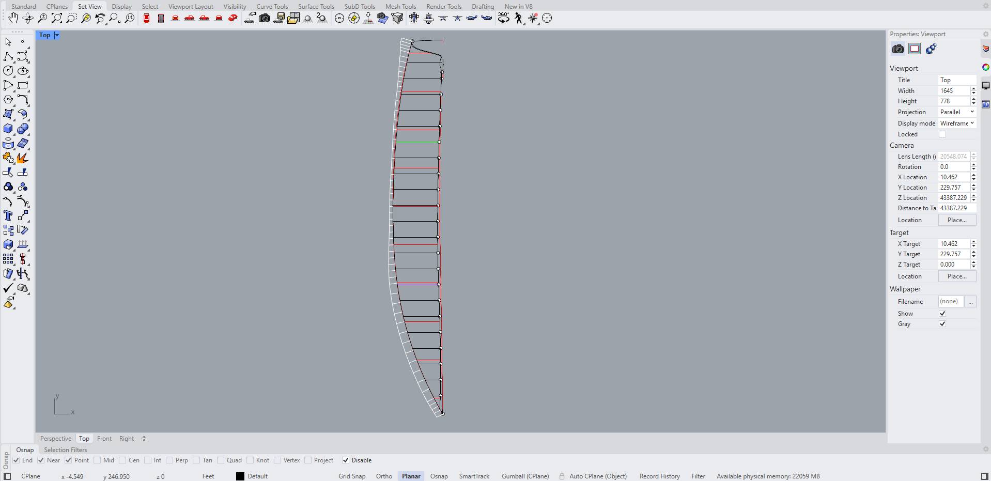Expand the Display mode dropdown
991x481 pixels.
click(x=956, y=123)
